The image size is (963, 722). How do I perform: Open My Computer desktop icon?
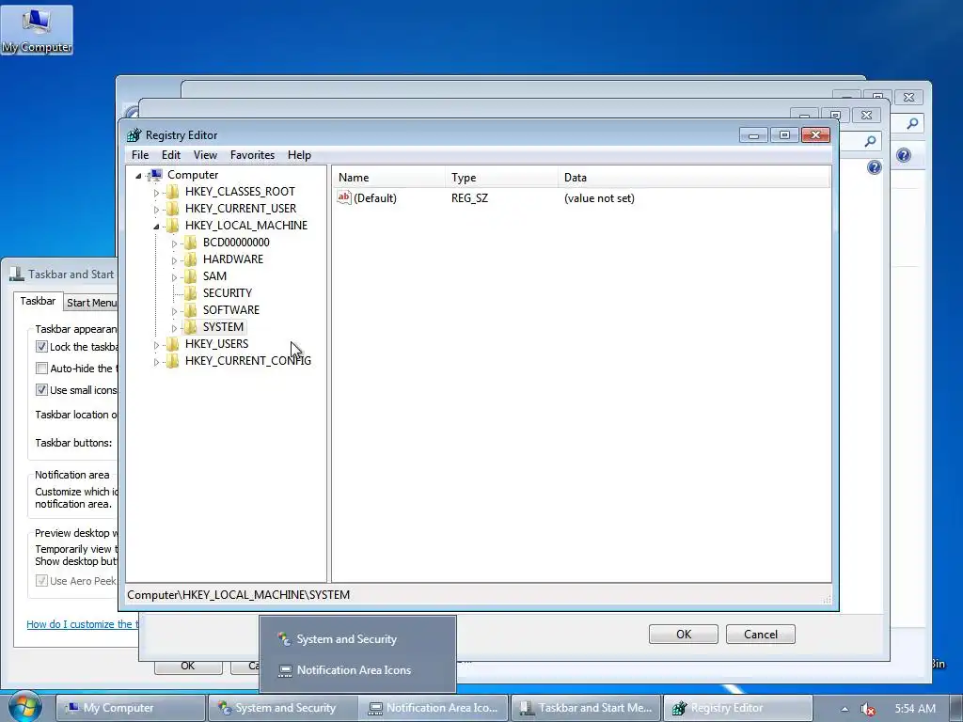point(37,29)
